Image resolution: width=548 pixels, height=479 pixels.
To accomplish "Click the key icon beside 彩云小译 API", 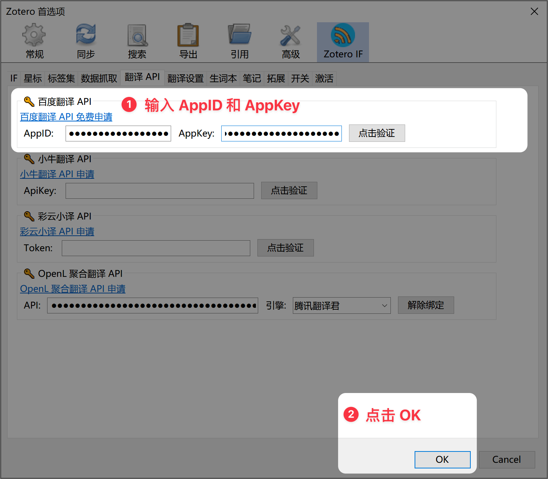I will coord(29,216).
